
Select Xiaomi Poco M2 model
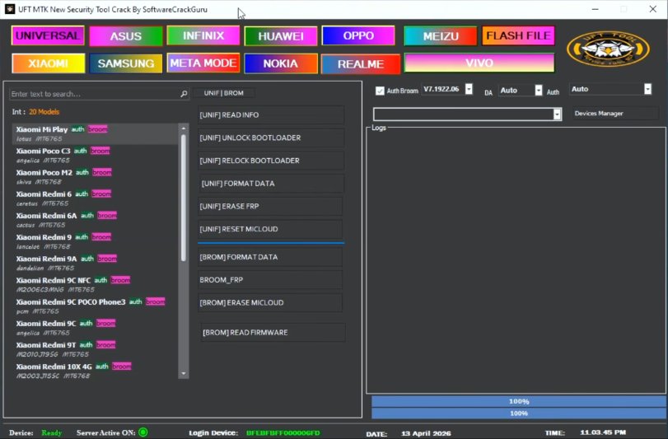(x=96, y=177)
